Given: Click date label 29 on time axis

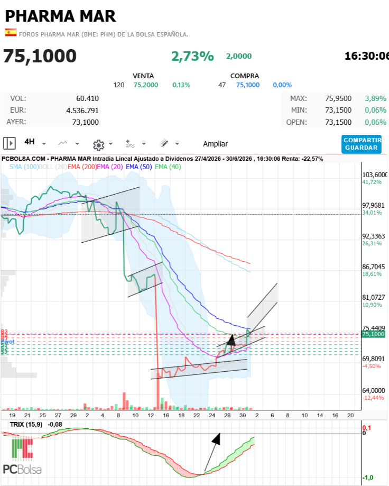Looking at the screenshot, I should click(73, 415).
